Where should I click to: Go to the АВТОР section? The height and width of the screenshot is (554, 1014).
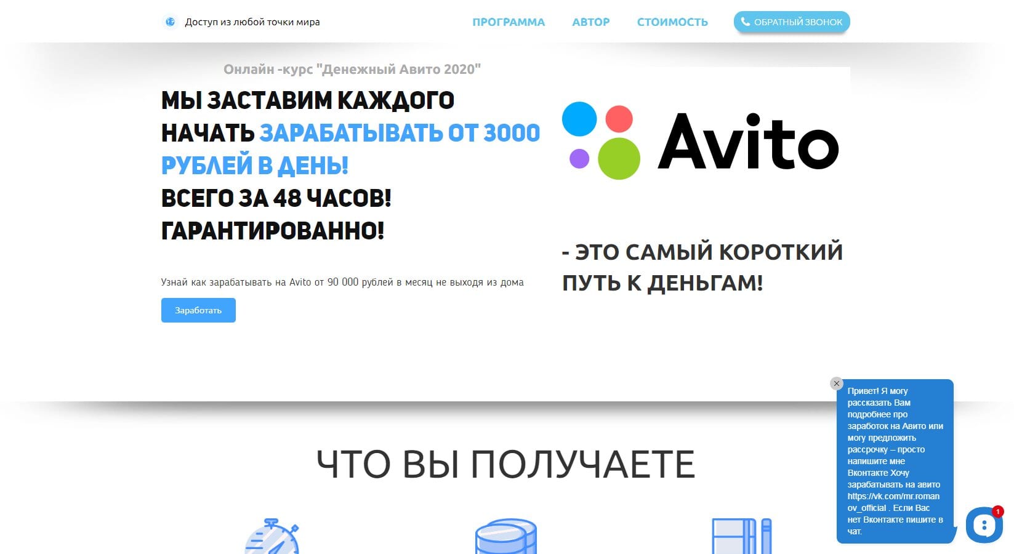[x=591, y=22]
